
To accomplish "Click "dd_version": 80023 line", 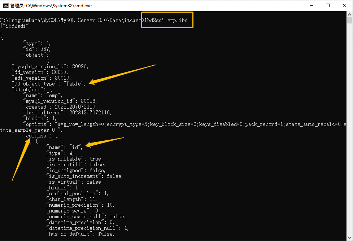I will click(x=40, y=72).
